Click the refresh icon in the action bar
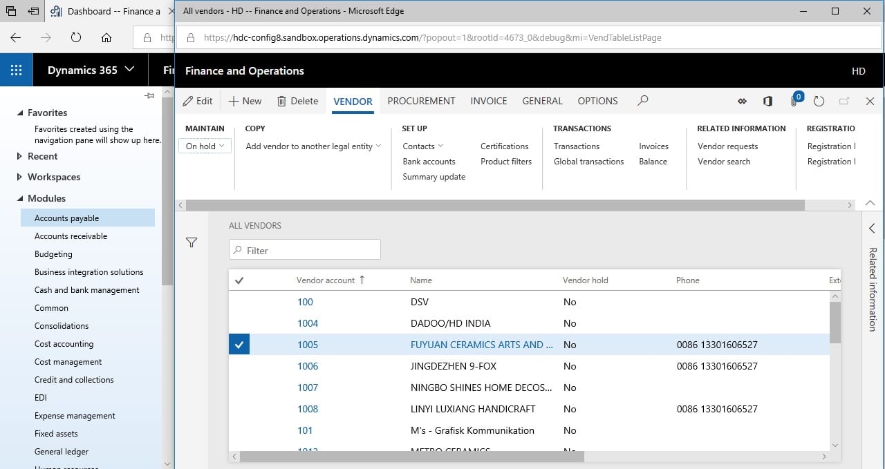Viewport: 885px width, 469px height. click(819, 101)
